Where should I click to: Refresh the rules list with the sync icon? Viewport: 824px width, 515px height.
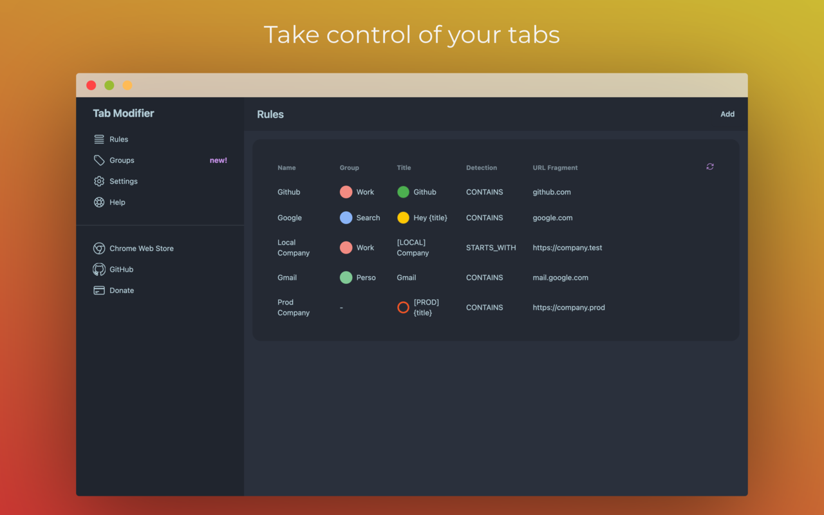pyautogui.click(x=710, y=167)
